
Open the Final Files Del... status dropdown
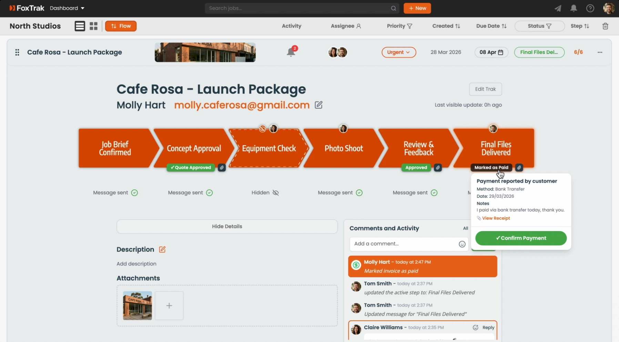pos(539,52)
